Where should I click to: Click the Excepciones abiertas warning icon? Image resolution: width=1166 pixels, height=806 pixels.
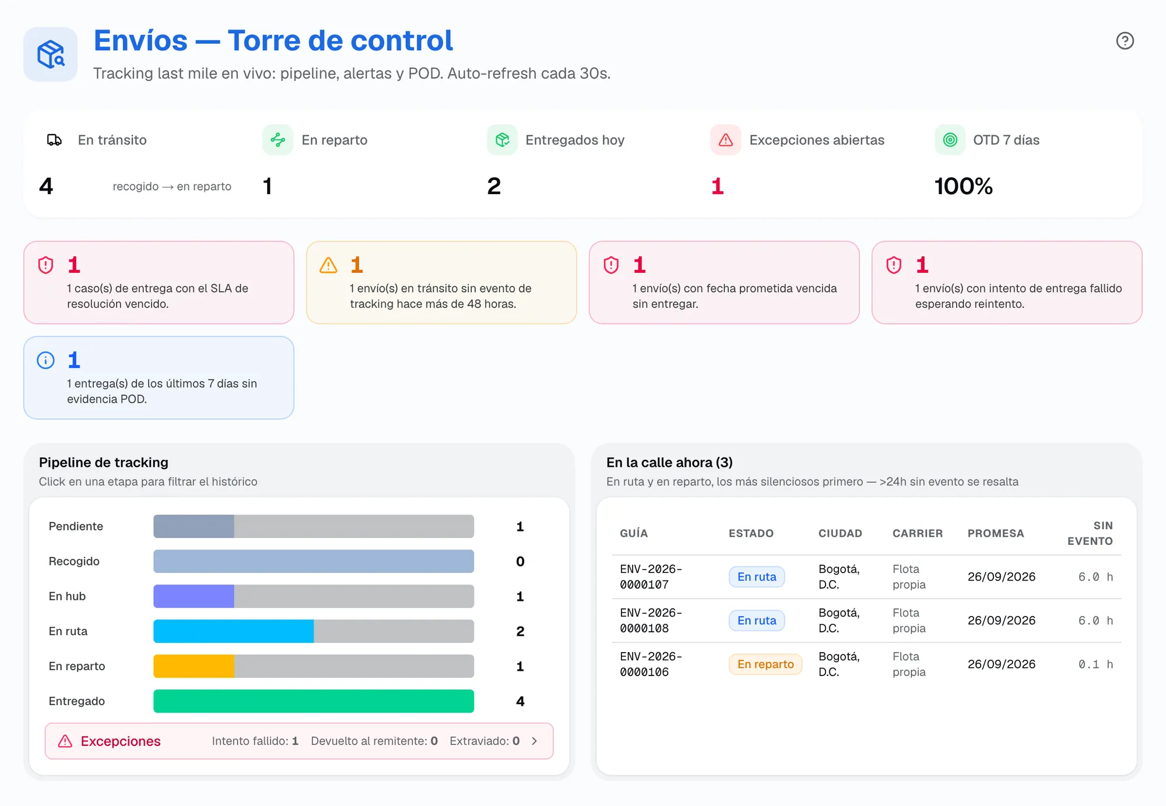pos(725,140)
